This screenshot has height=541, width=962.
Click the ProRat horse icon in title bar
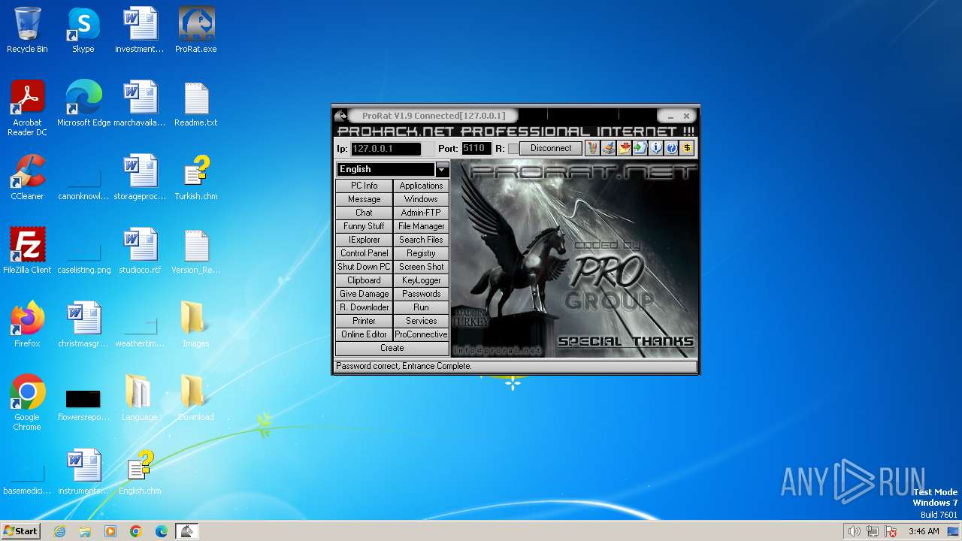pos(340,116)
